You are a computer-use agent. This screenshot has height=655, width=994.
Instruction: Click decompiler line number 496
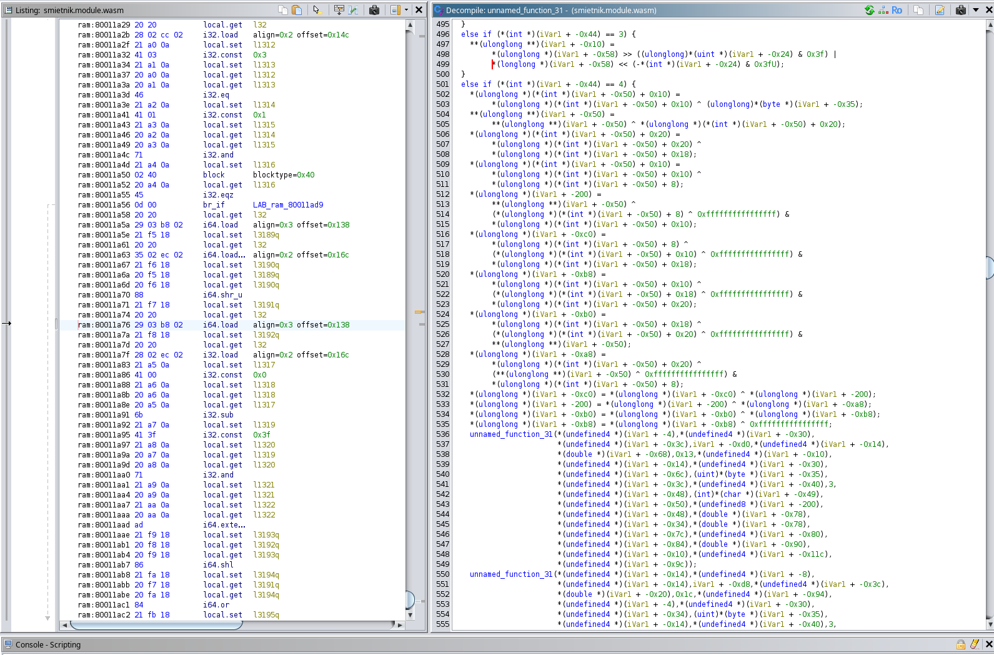(442, 34)
